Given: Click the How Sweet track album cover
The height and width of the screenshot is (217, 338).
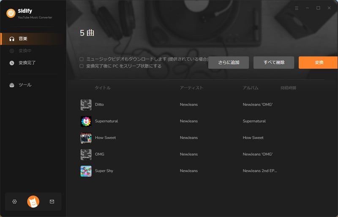Looking at the screenshot, I should click(x=86, y=138).
